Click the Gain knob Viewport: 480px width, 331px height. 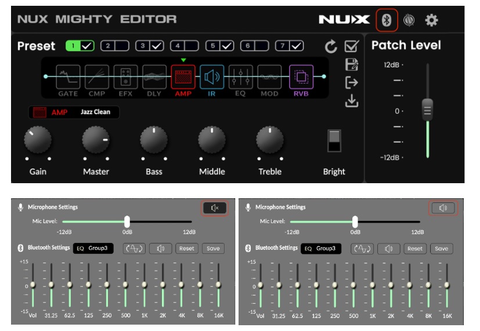(x=38, y=140)
